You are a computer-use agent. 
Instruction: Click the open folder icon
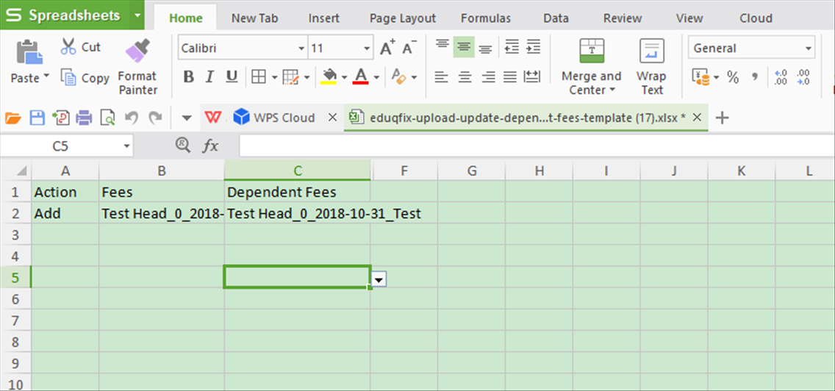12,118
